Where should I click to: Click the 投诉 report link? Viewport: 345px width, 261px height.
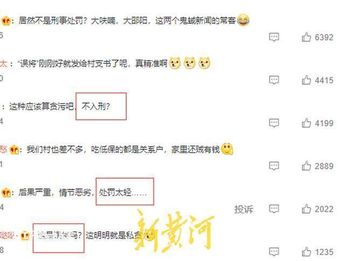point(244,209)
